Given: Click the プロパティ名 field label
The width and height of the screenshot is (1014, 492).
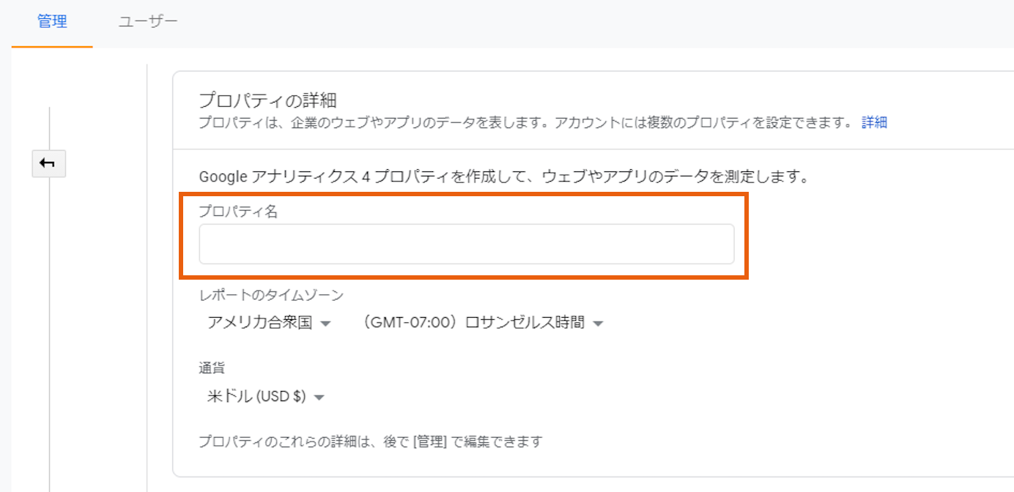Looking at the screenshot, I should (238, 212).
